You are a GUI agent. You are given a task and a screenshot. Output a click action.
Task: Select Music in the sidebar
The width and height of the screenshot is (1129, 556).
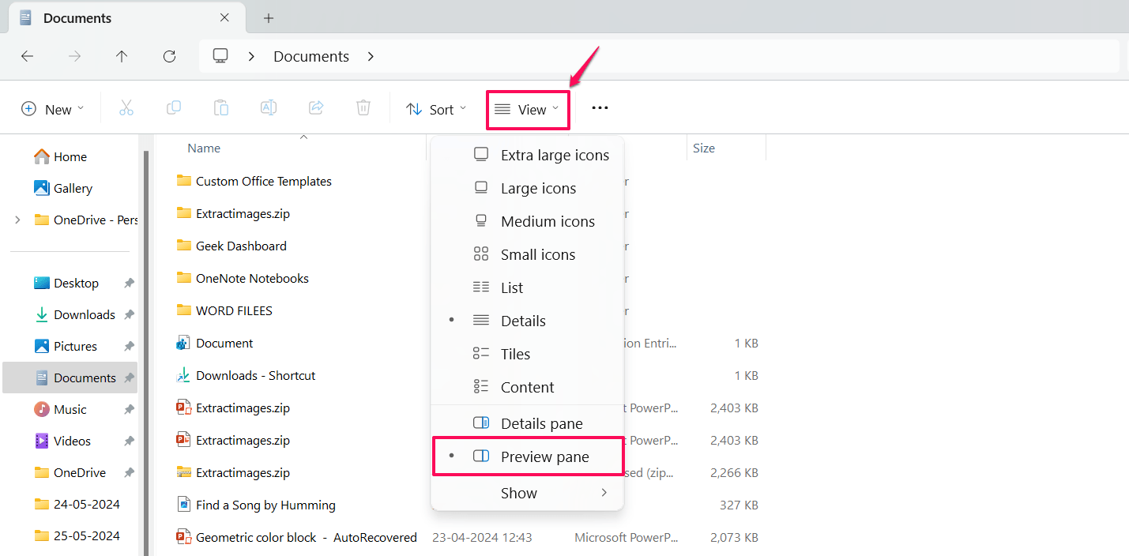[x=60, y=409]
